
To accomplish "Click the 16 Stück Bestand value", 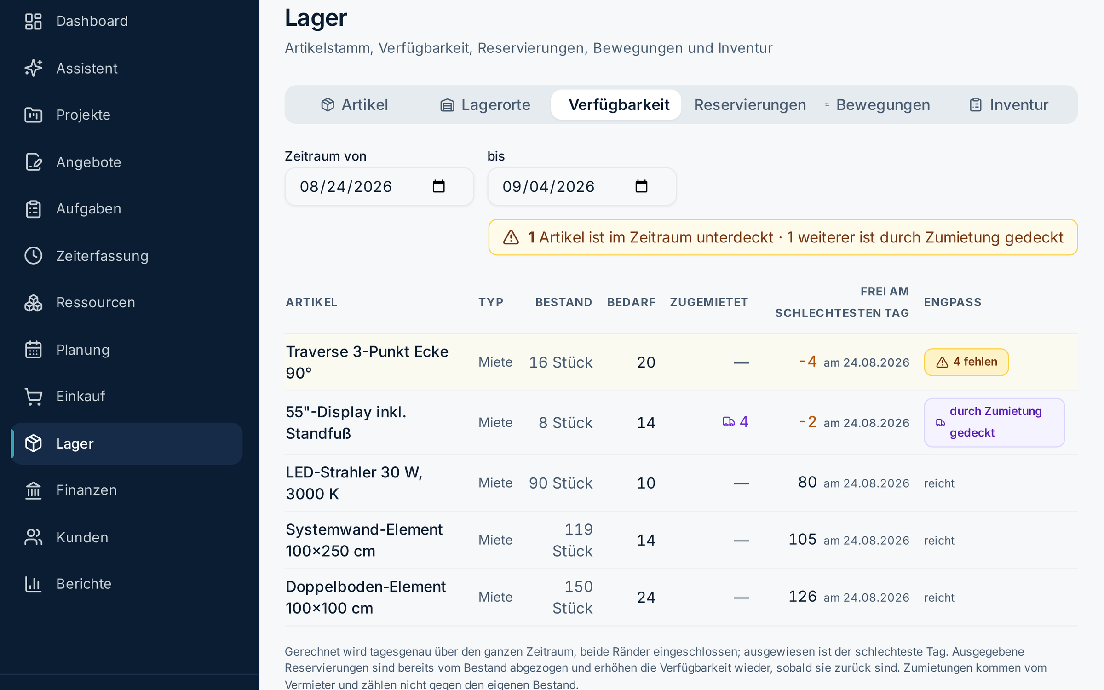I will [561, 362].
